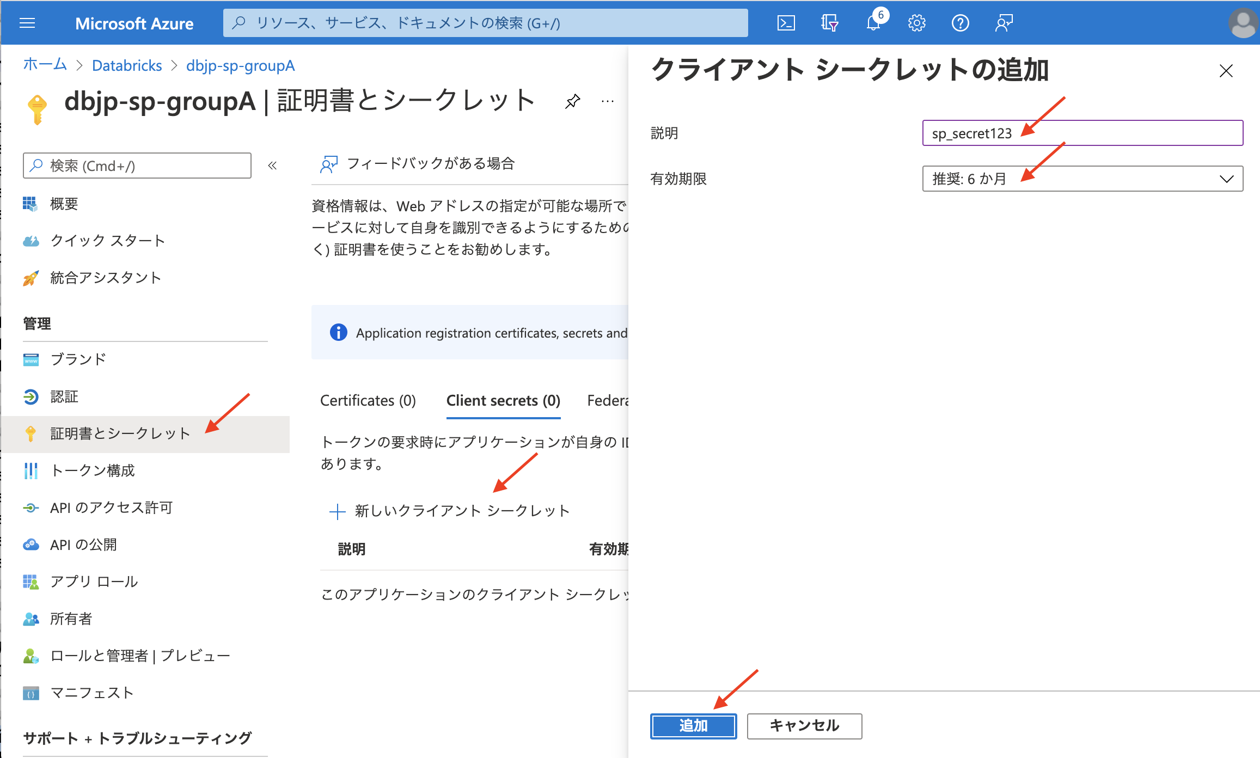Open top bar feedback icon
Screen dimensions: 1260x758
point(1004,23)
